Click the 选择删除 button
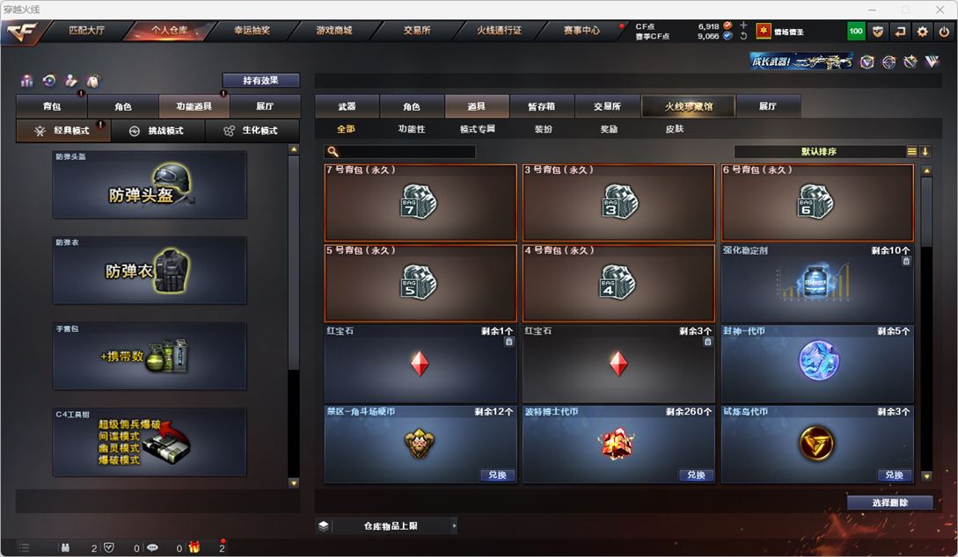958x557 pixels. pos(890,503)
